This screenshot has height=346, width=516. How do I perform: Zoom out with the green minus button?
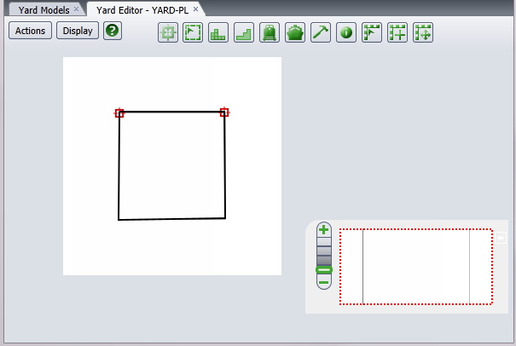tap(324, 283)
